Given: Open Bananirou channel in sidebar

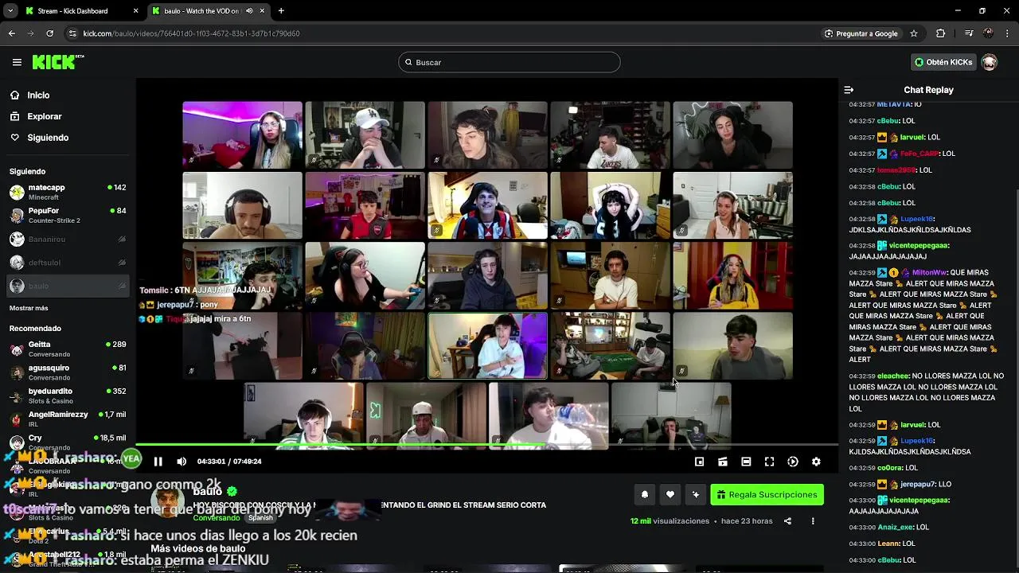Looking at the screenshot, I should click(x=68, y=239).
